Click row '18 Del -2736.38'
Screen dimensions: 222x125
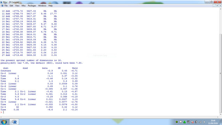tap(29, 32)
